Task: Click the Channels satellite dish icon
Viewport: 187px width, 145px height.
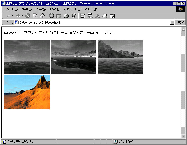Action: pyautogui.click(x=74, y=16)
